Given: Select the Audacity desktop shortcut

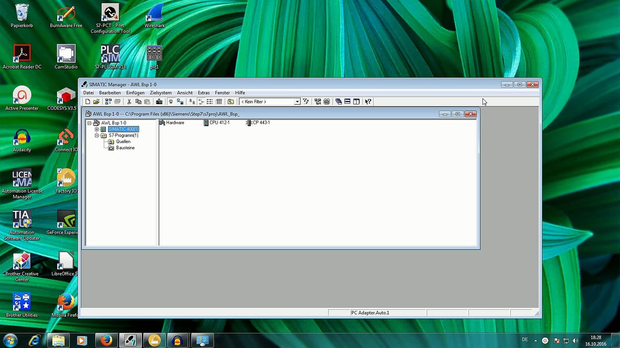Looking at the screenshot, I should 22,140.
